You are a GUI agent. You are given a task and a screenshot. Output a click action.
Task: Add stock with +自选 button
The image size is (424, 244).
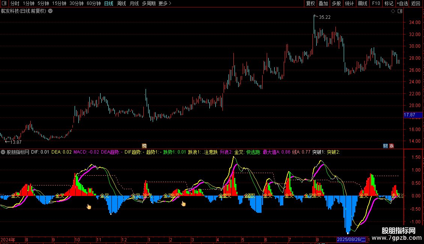click(x=402, y=3)
